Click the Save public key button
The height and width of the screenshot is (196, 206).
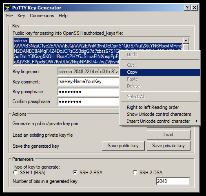(123, 146)
